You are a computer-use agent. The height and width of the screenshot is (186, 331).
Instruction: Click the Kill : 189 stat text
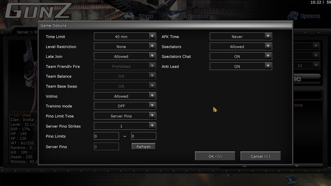19,152
